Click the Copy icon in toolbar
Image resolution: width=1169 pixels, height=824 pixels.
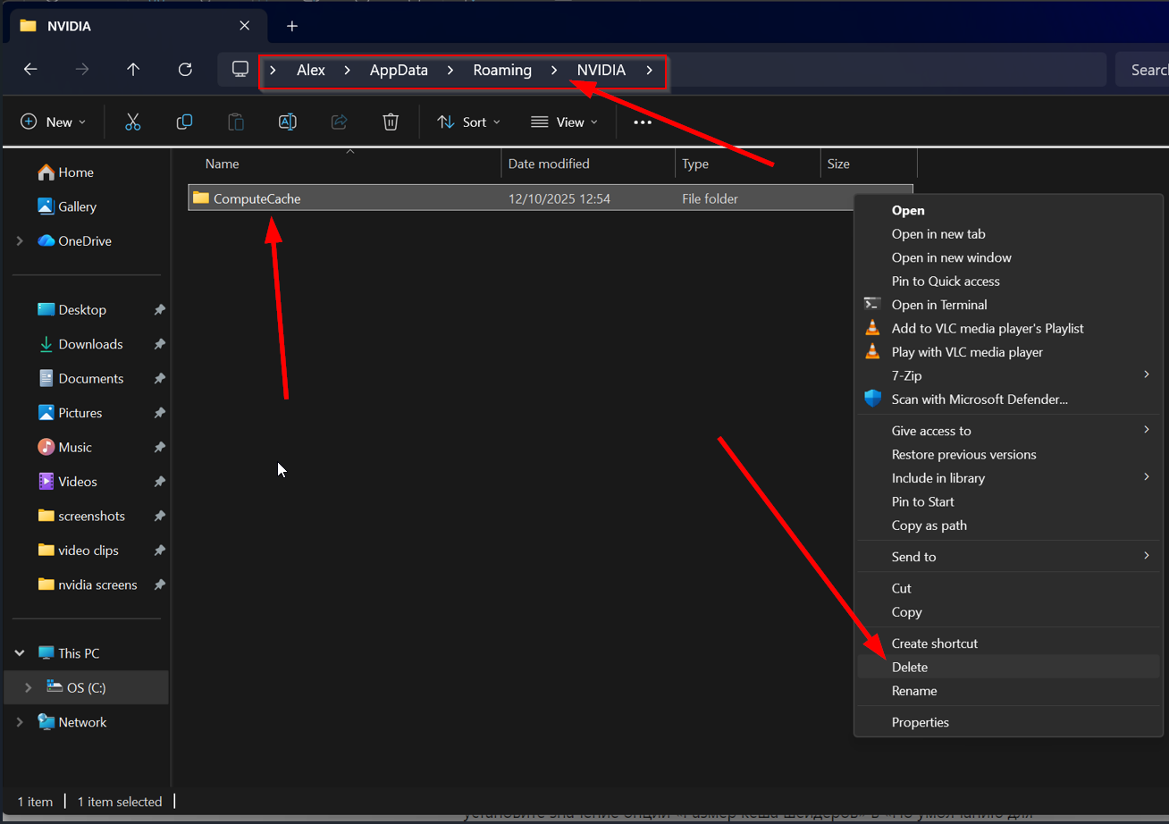(184, 122)
